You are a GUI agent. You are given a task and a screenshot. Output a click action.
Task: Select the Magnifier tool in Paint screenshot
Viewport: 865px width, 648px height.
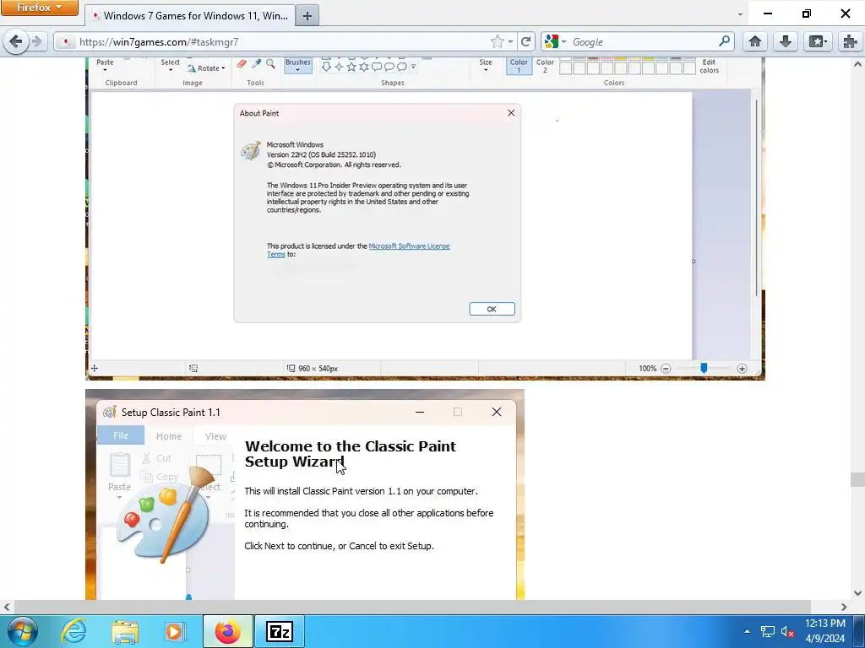[x=270, y=64]
